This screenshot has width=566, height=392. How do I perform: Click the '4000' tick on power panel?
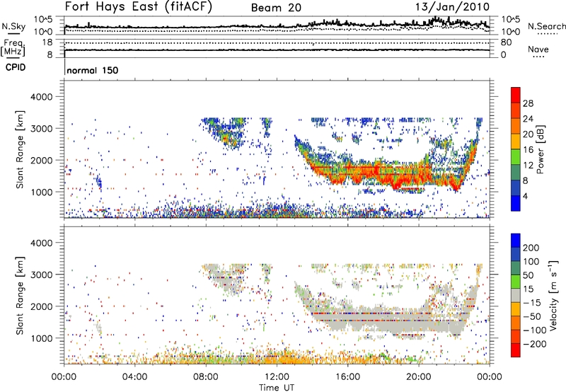coord(41,97)
